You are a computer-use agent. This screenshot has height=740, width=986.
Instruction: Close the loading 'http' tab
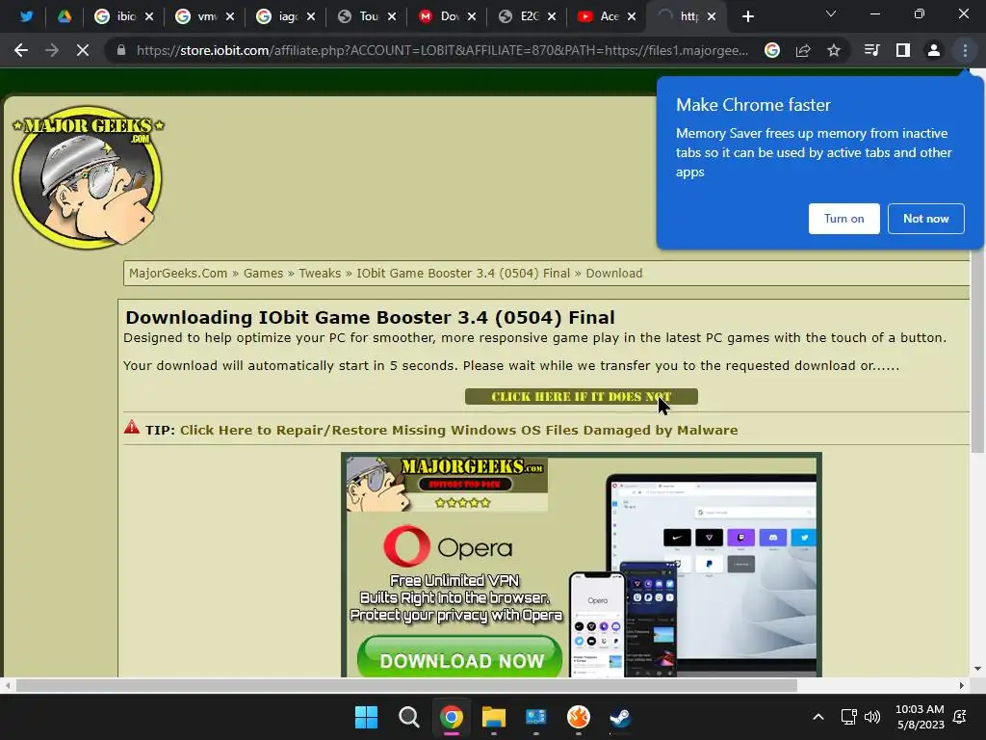coord(712,16)
